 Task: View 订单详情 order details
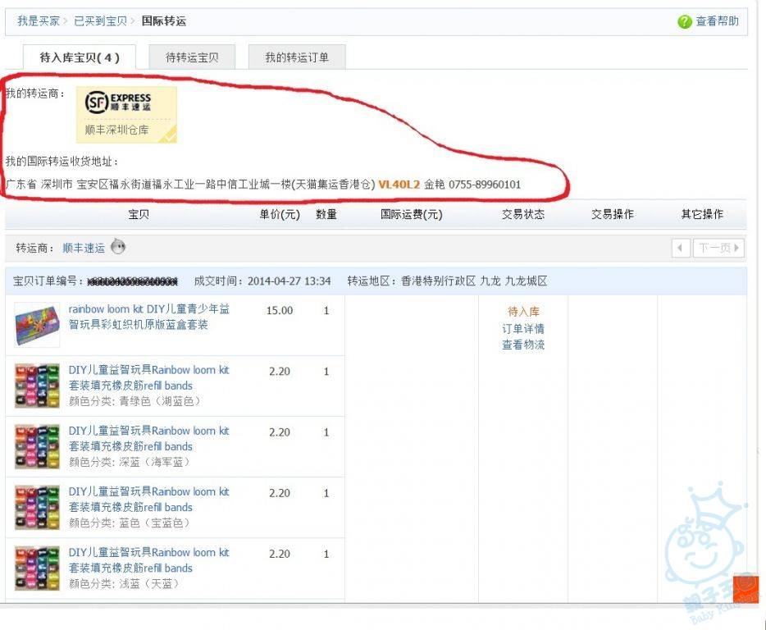523,328
